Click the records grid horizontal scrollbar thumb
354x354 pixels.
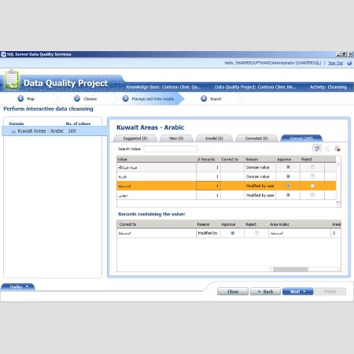pos(290,269)
